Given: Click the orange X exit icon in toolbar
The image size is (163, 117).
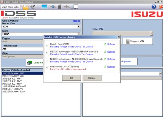Looking at the screenshot, I should [x=161, y=7].
